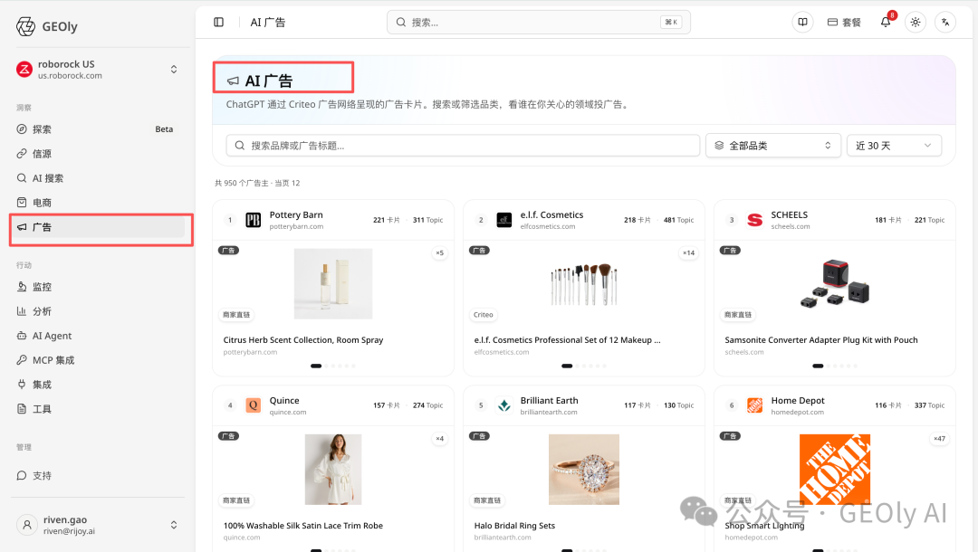
Task: Click the room spray product thumbnail
Action: (x=333, y=283)
